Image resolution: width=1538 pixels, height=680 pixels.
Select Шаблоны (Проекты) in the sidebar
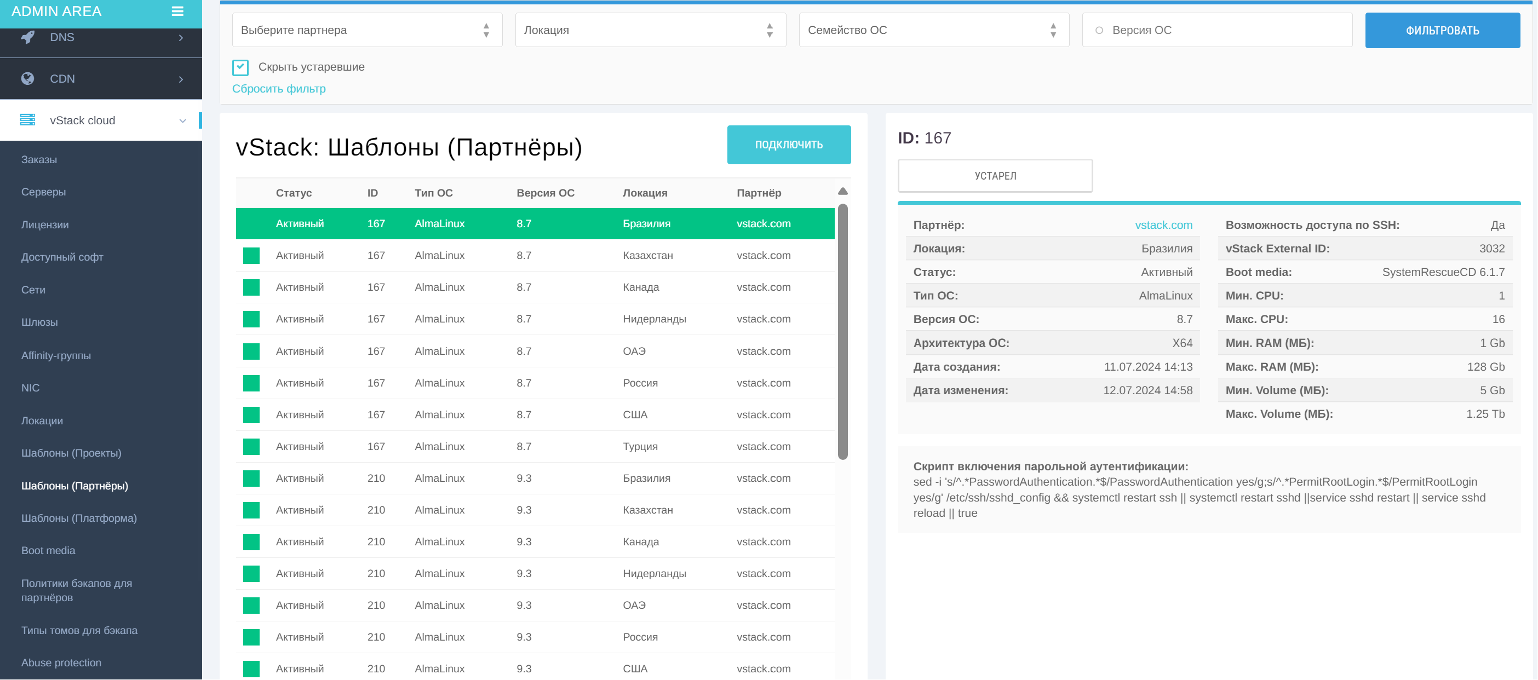coord(72,453)
